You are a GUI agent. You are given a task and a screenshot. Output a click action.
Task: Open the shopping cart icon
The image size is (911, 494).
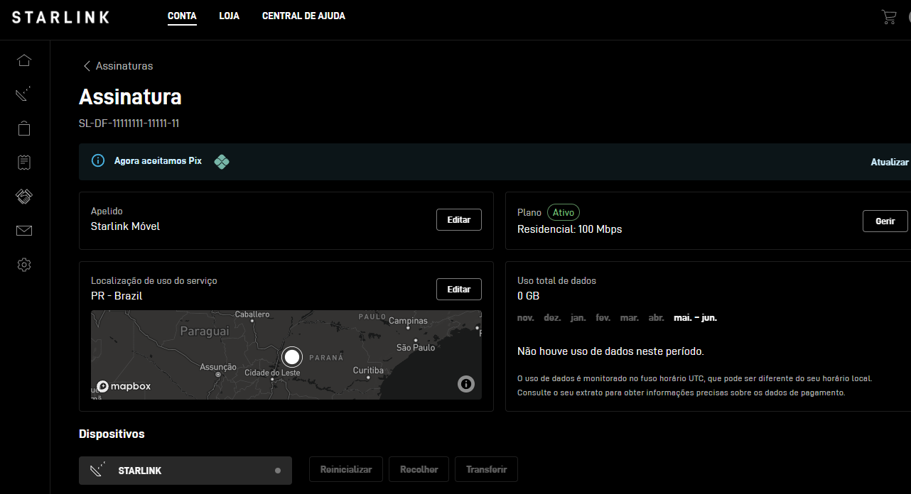click(x=889, y=17)
